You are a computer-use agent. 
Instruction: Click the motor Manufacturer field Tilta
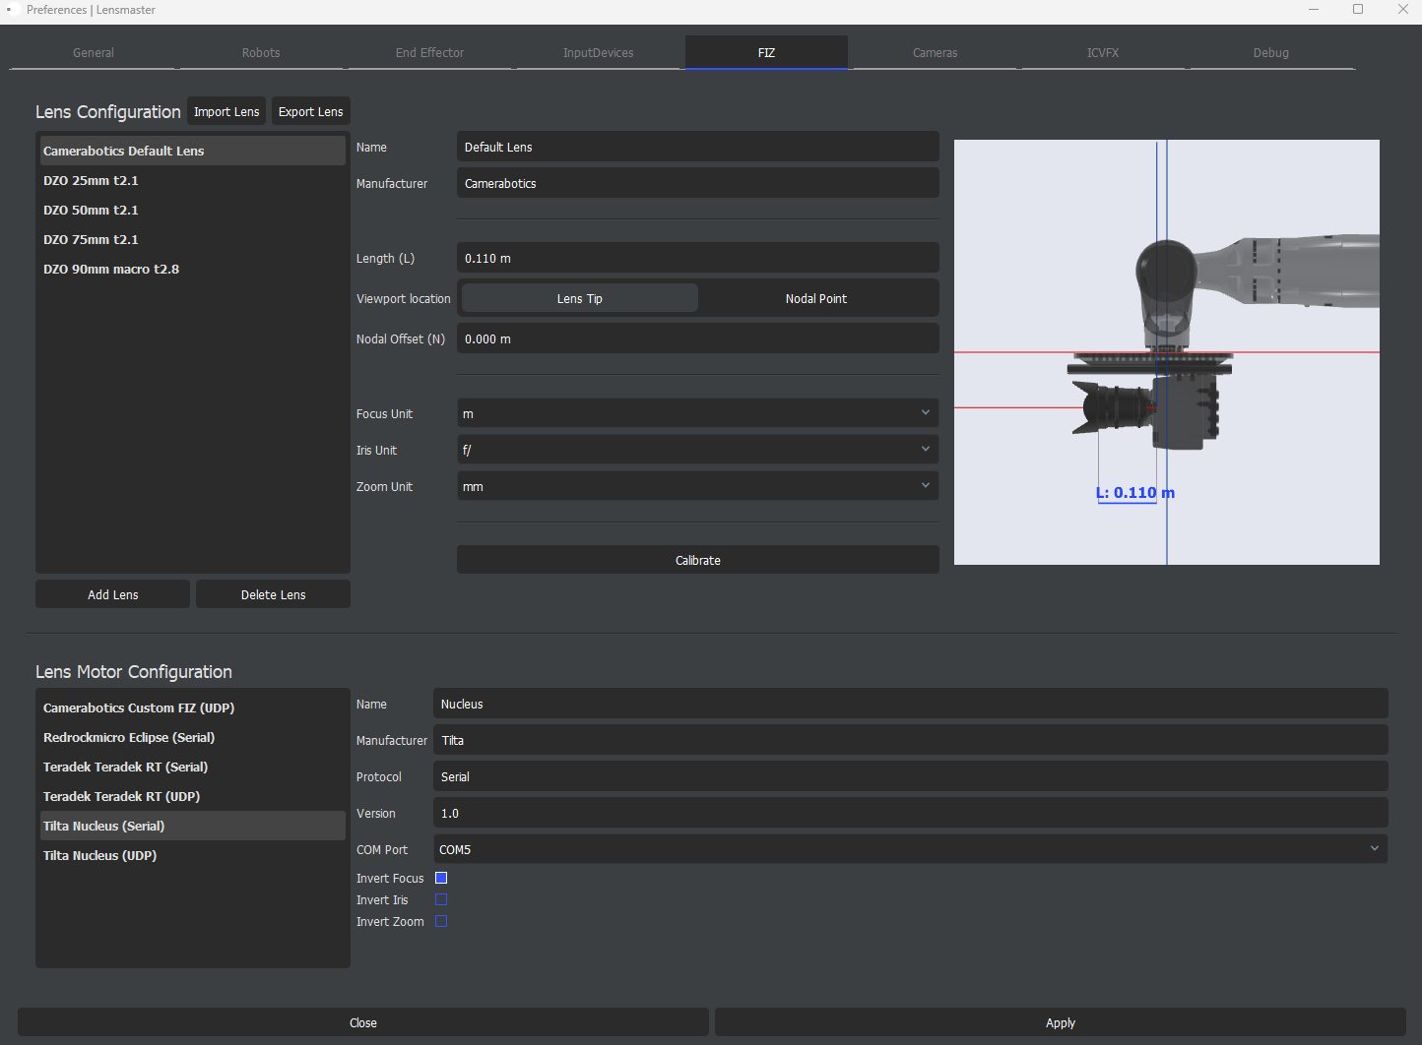[911, 740]
